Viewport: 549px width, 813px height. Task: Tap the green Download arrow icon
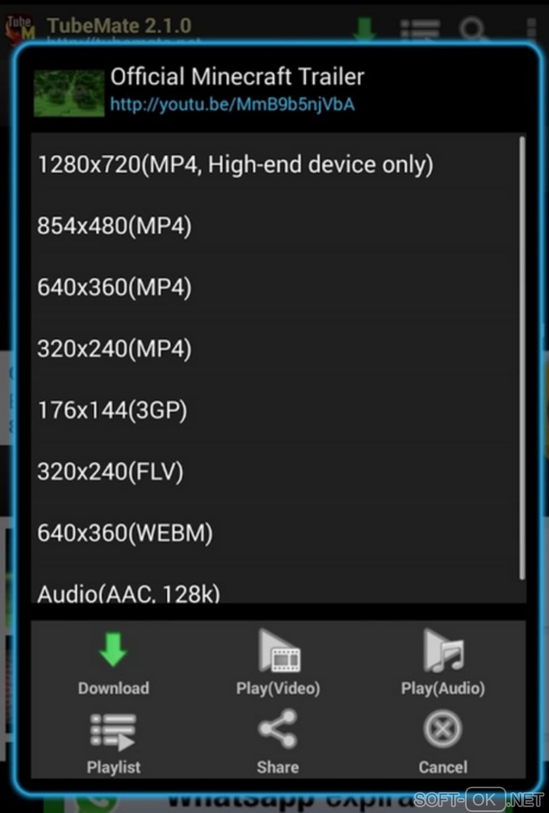(113, 650)
